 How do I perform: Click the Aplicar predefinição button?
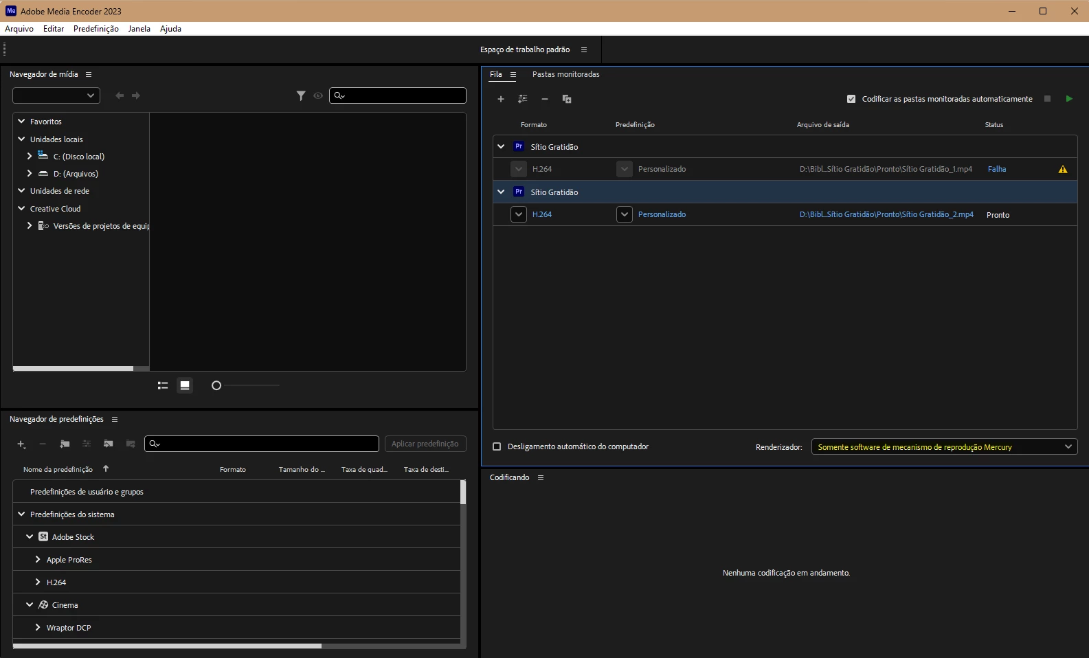(425, 444)
